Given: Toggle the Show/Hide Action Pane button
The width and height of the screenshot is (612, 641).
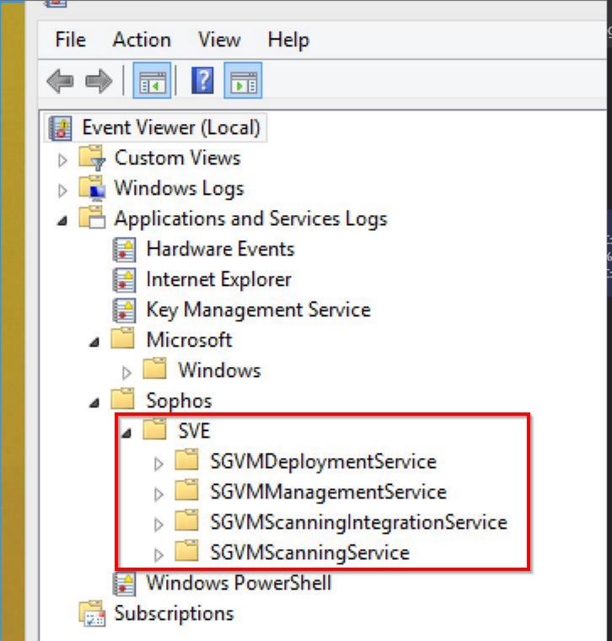Looking at the screenshot, I should pos(243,80).
